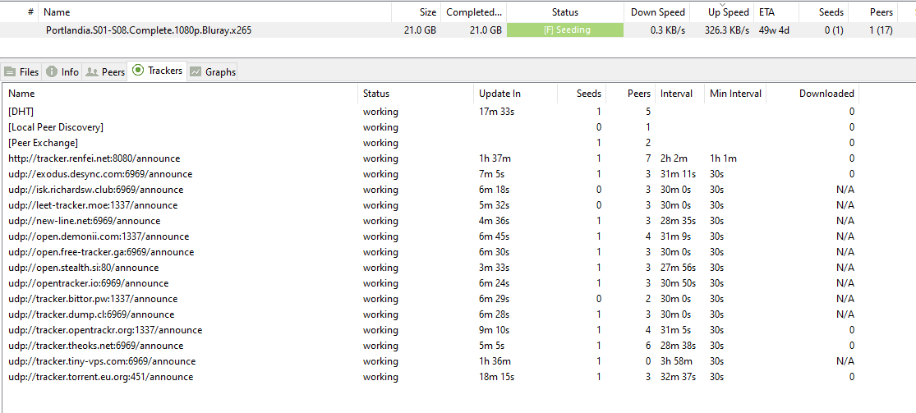Select the tracker.renfei.net:8080 tracker
The height and width of the screenshot is (413, 916).
point(431,158)
